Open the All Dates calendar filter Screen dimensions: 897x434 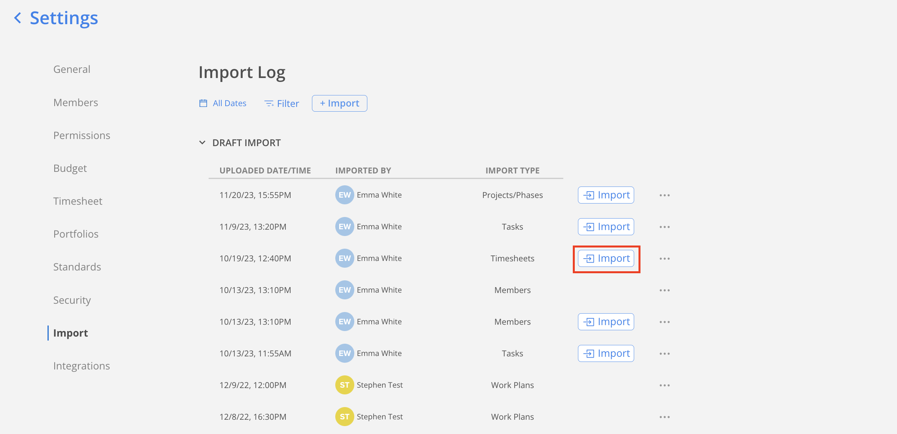pos(223,103)
